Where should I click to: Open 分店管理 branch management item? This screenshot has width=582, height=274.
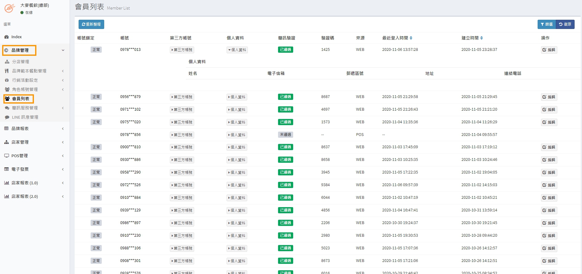(20, 62)
